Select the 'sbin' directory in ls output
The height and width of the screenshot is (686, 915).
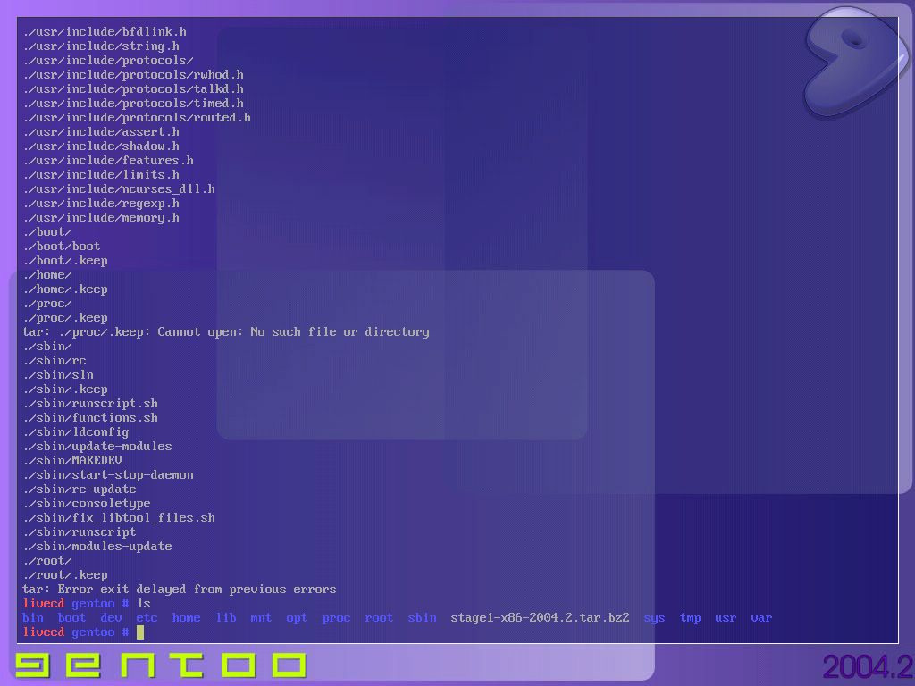[423, 618]
